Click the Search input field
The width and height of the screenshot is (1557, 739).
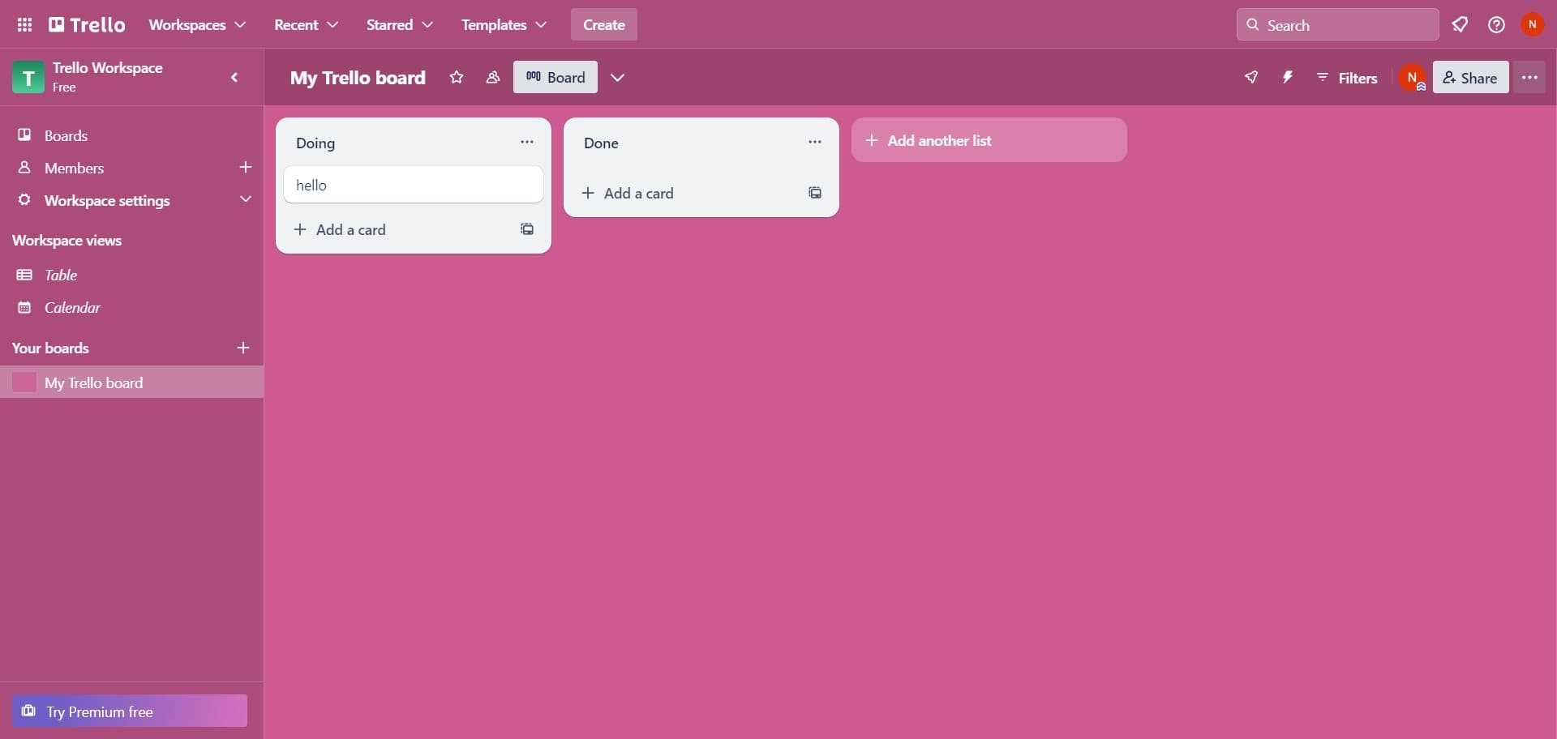click(1346, 25)
